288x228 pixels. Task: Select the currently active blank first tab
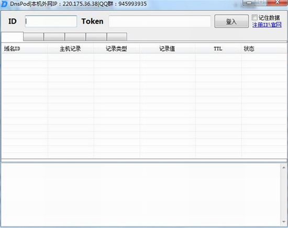[13, 37]
